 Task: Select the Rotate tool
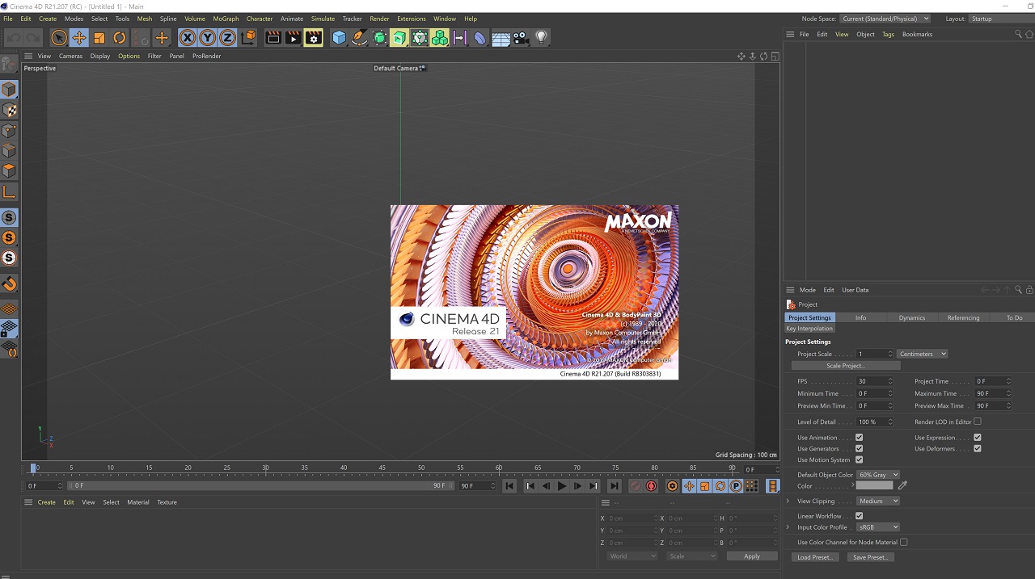(x=120, y=38)
